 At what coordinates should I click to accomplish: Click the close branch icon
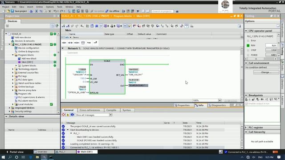[95, 43]
